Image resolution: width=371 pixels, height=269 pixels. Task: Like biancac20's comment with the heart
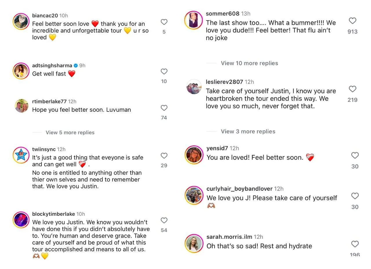pos(164,22)
